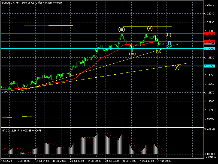
Task: Click the 21 Jul 08:00 date label
Action: (x=77, y=161)
